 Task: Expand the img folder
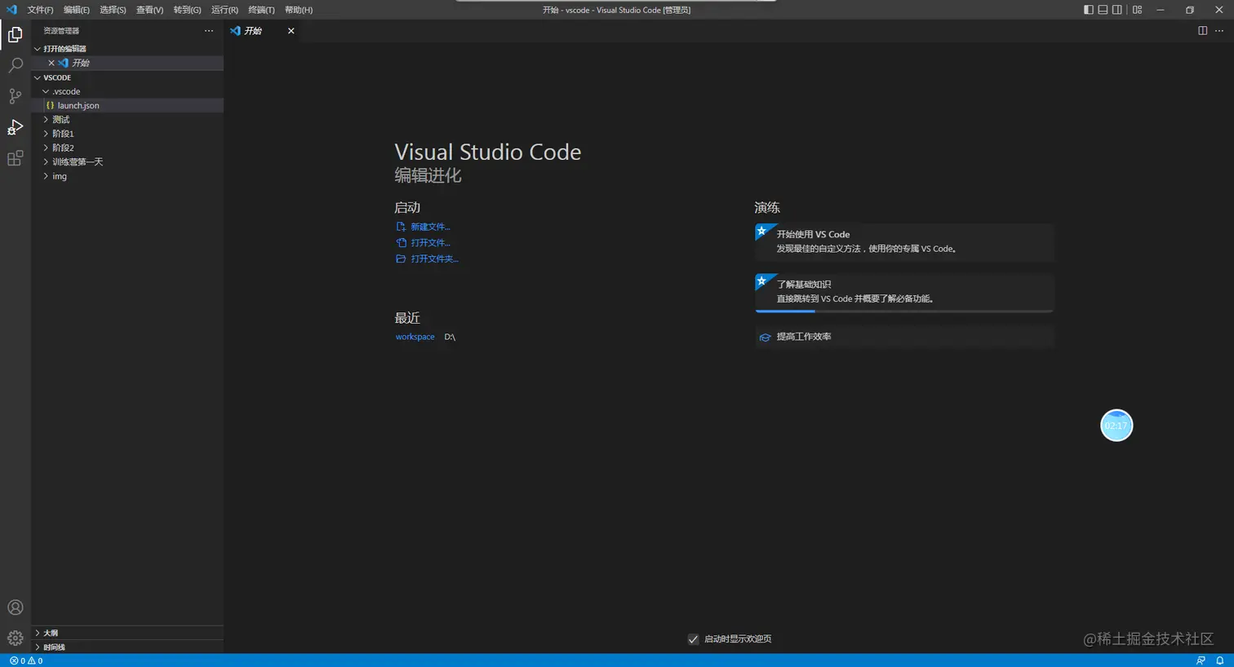point(46,176)
